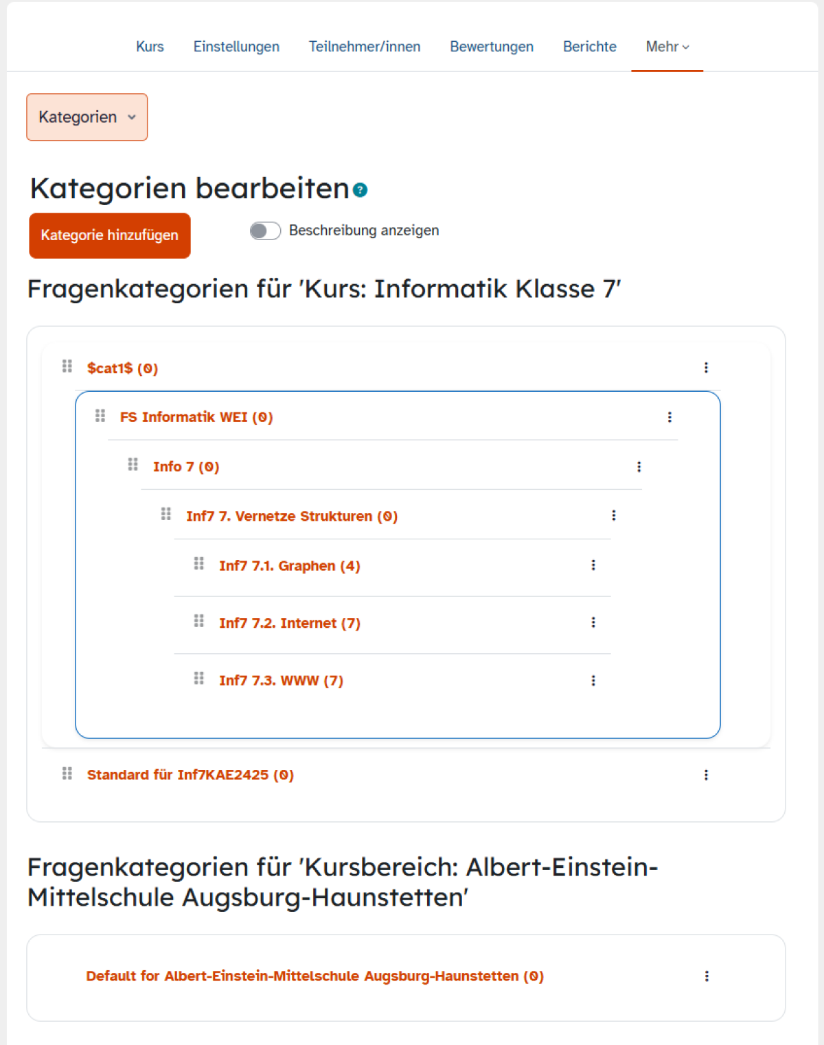Open the actions menu for FS Informatik WEI

669,417
